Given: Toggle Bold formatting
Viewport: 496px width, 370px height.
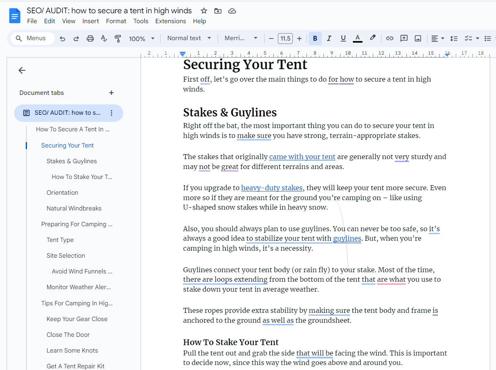Looking at the screenshot, I should click(315, 39).
